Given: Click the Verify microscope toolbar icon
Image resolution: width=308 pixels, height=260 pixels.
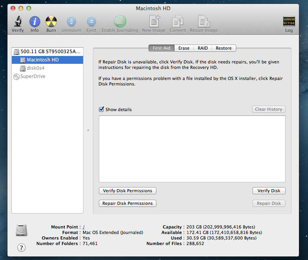Looking at the screenshot, I should pos(18,21).
